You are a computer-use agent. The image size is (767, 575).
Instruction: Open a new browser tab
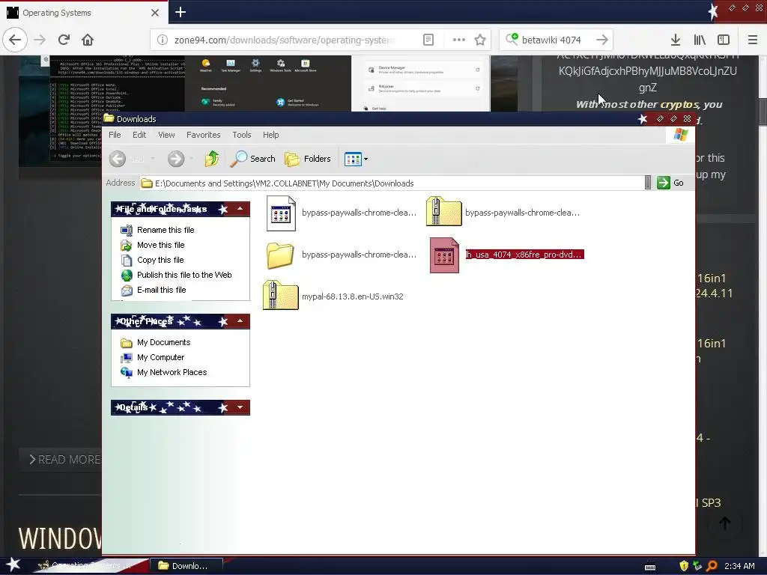(181, 12)
